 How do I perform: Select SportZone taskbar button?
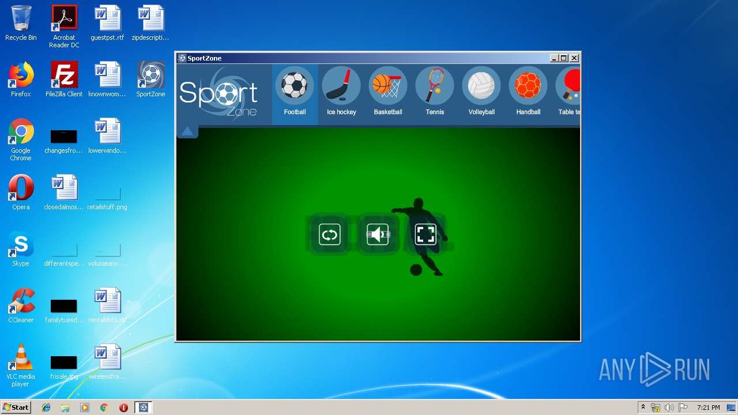click(x=144, y=408)
